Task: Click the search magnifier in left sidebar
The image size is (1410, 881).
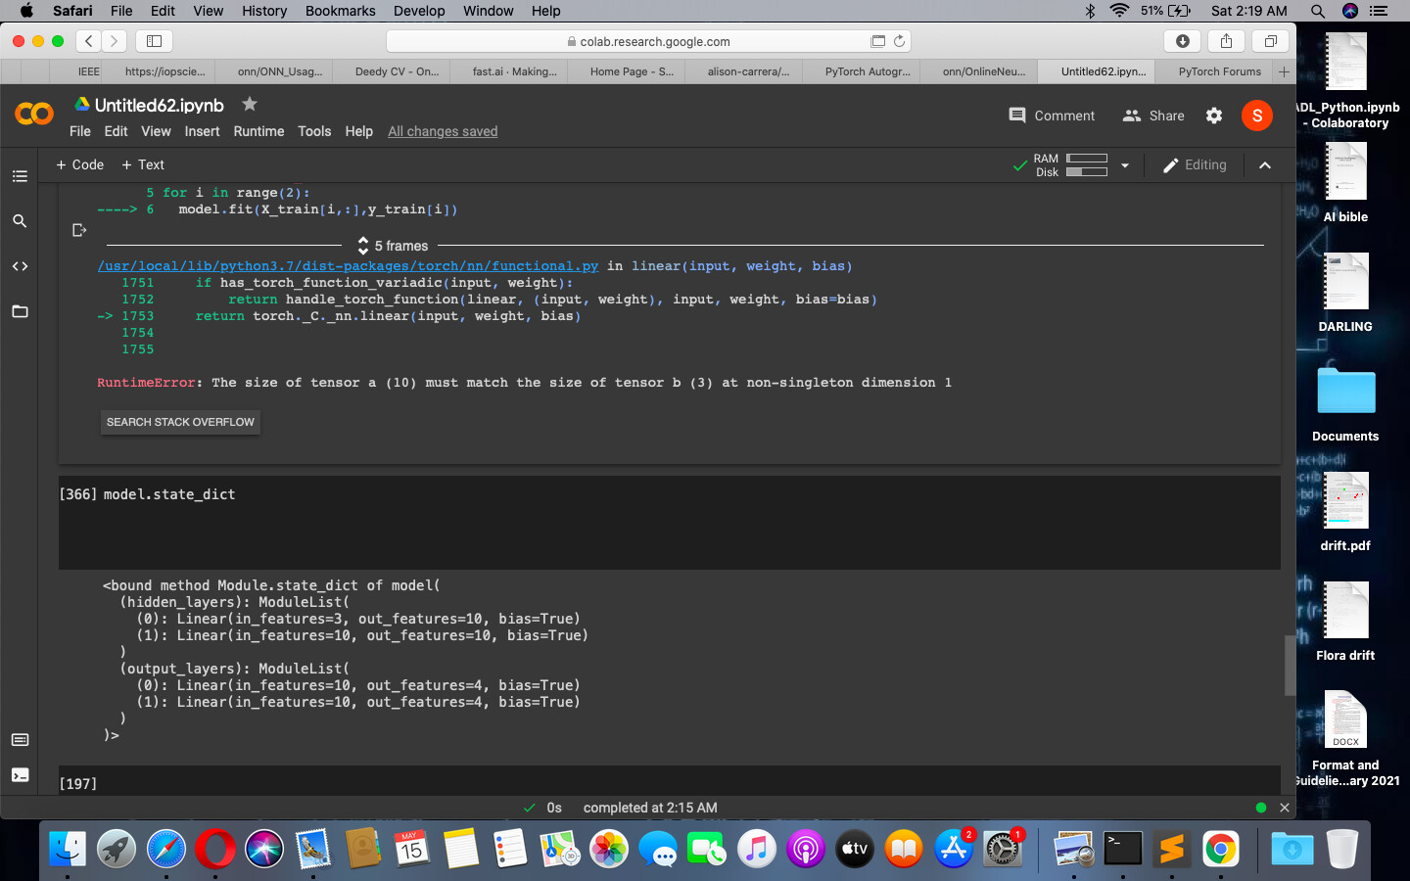Action: [x=20, y=221]
